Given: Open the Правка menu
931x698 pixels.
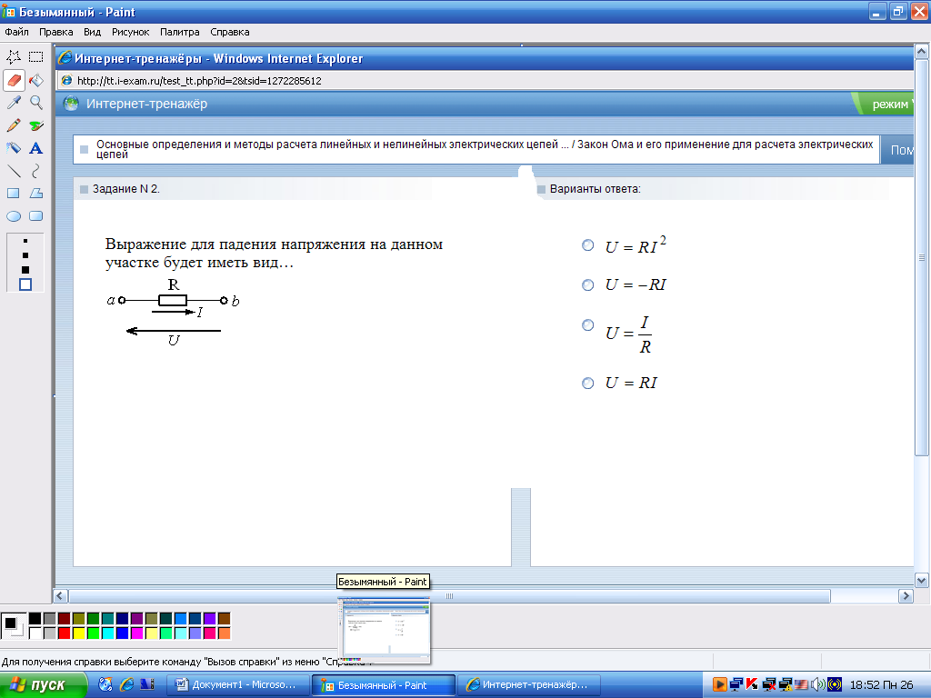Looking at the screenshot, I should pyautogui.click(x=55, y=32).
